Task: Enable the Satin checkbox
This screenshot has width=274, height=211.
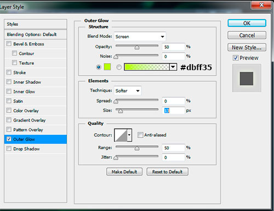Action: tap(9, 101)
